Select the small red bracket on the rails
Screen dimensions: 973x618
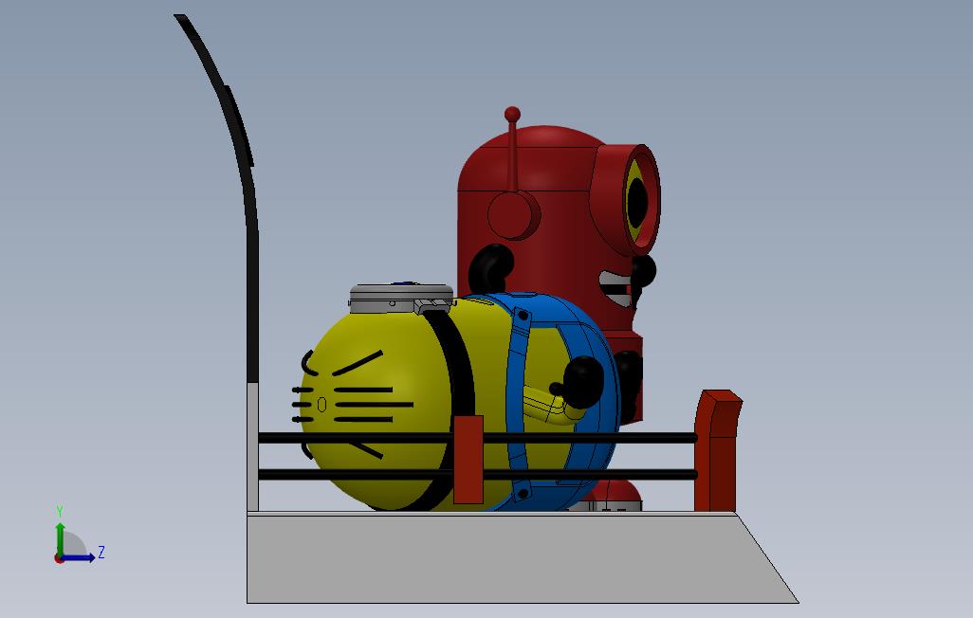pyautogui.click(x=468, y=459)
